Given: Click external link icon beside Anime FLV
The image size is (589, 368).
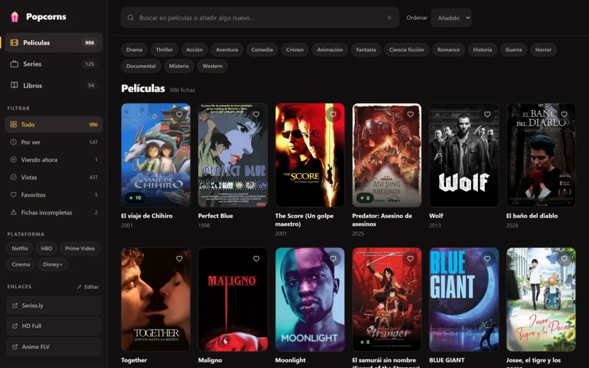Looking at the screenshot, I should click(x=15, y=347).
